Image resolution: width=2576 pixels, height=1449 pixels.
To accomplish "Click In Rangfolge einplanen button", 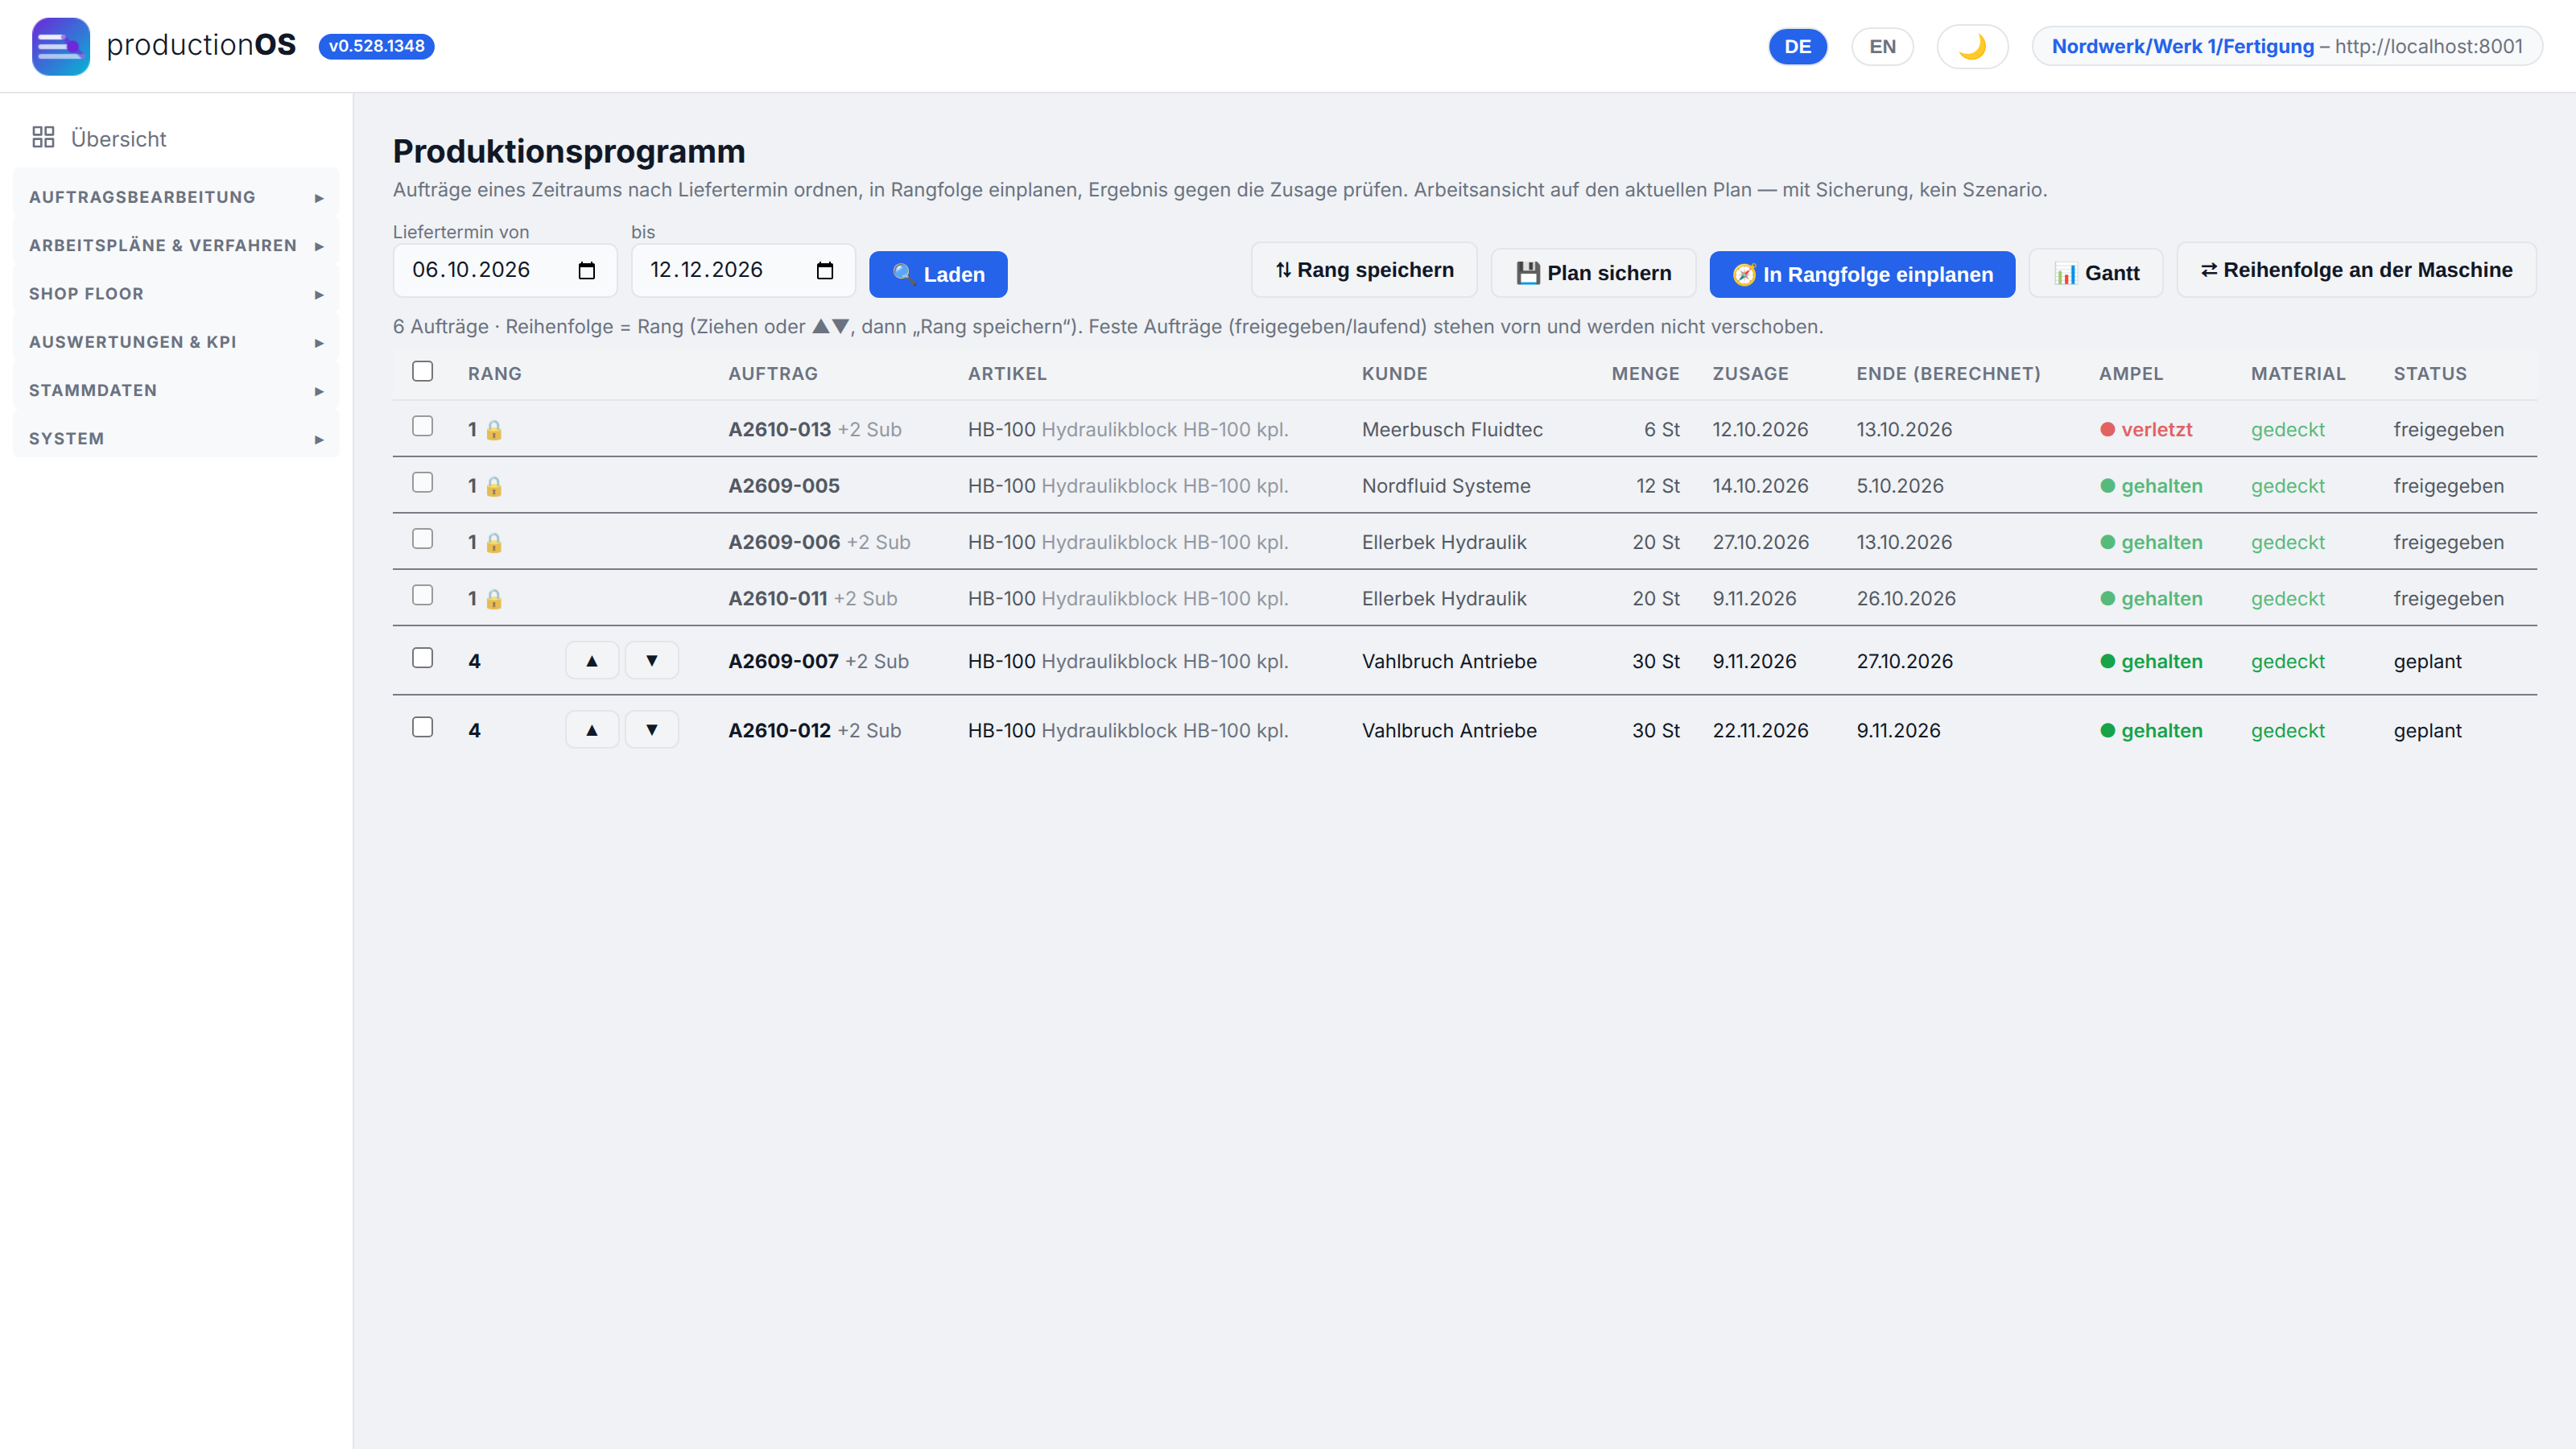I will tap(1862, 274).
